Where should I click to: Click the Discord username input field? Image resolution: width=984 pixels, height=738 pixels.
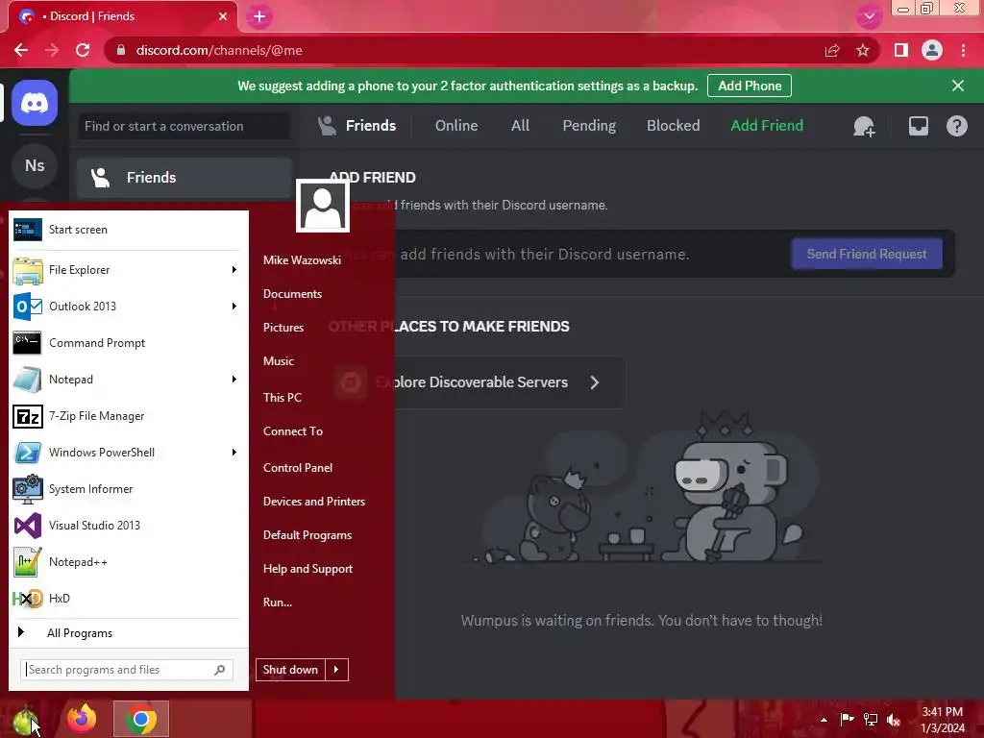558,254
